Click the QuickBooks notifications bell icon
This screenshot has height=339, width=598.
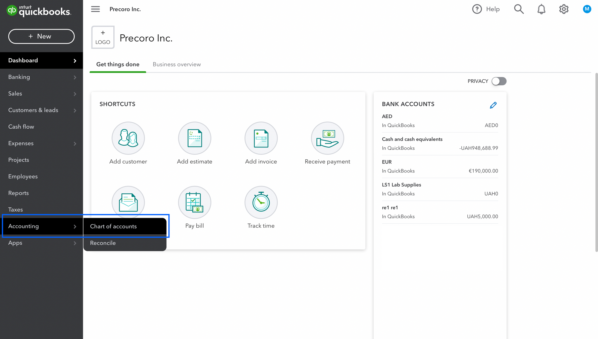[x=542, y=9]
